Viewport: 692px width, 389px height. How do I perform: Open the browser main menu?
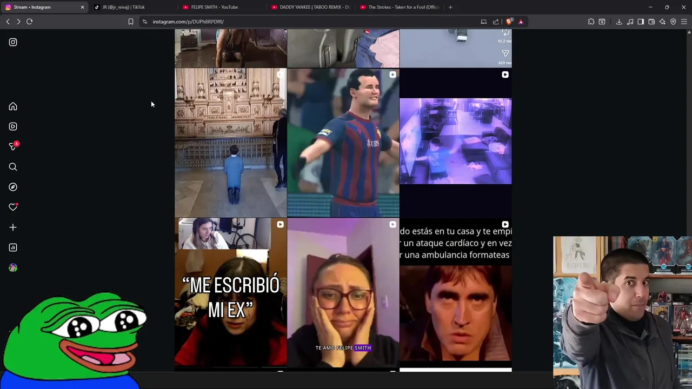684,22
